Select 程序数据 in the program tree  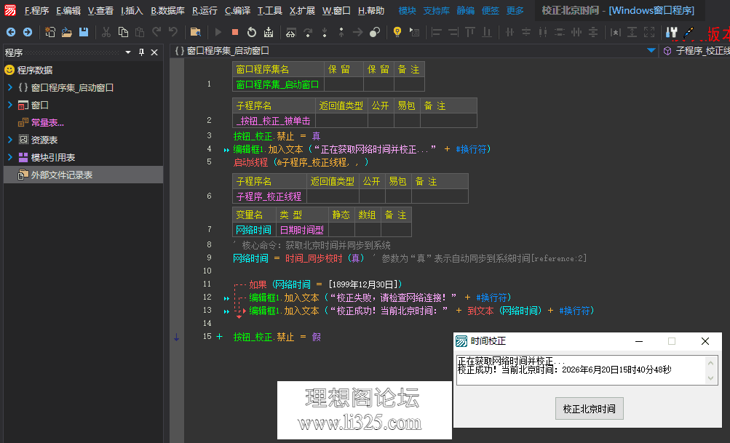pyautogui.click(x=34, y=70)
